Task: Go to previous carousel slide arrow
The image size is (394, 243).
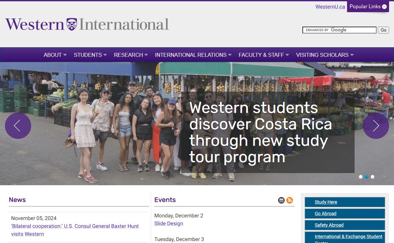Action: [x=18, y=126]
